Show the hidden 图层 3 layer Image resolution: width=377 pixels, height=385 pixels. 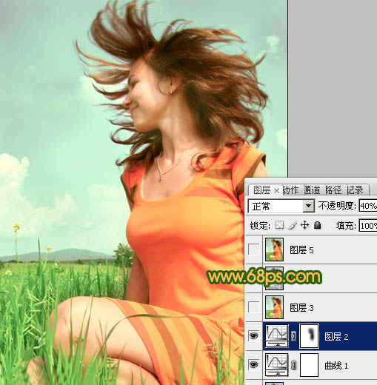(x=254, y=307)
